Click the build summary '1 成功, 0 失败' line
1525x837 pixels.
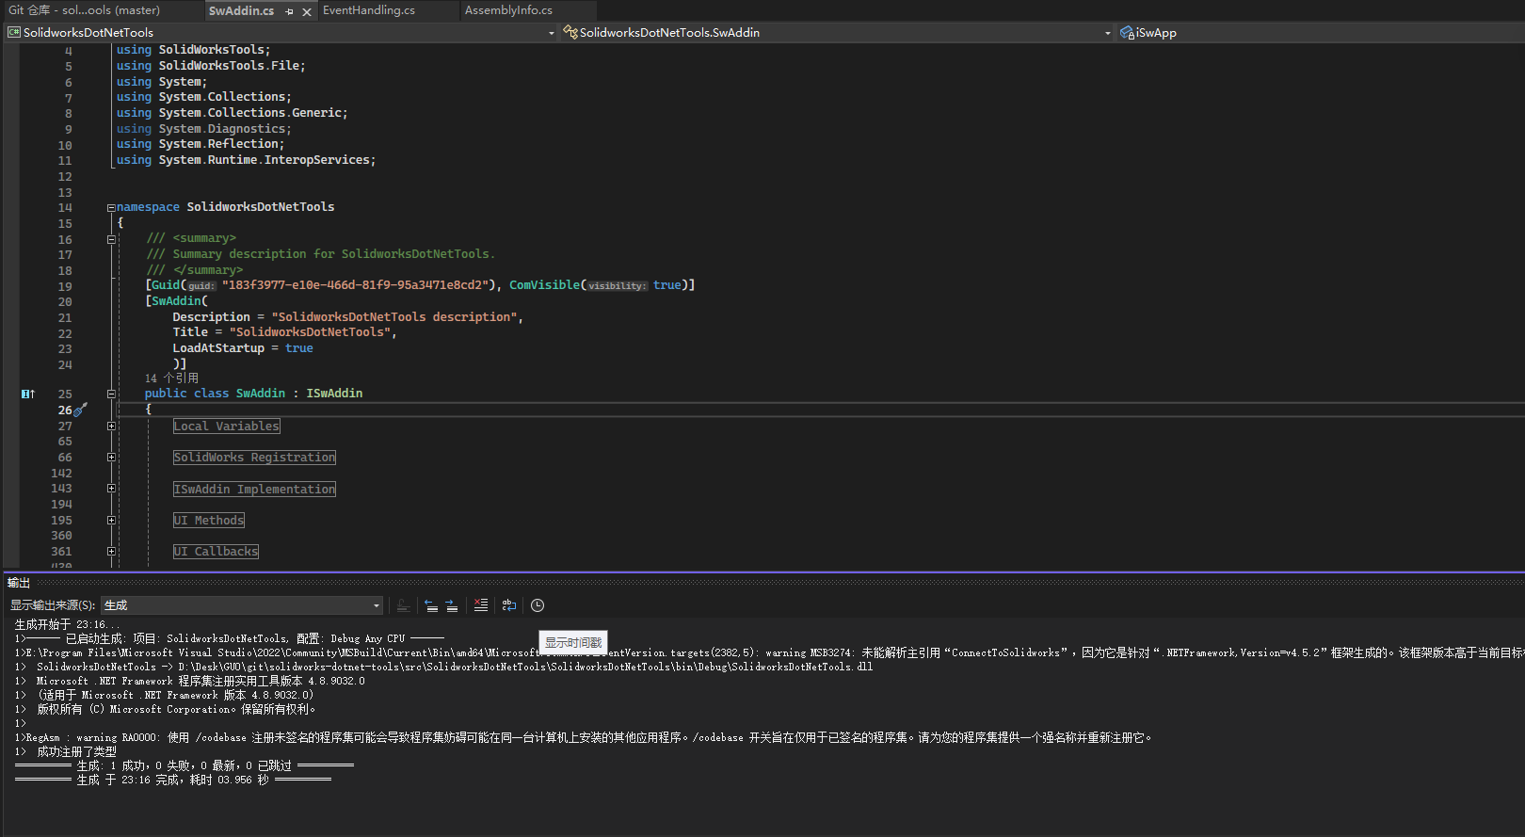click(185, 766)
